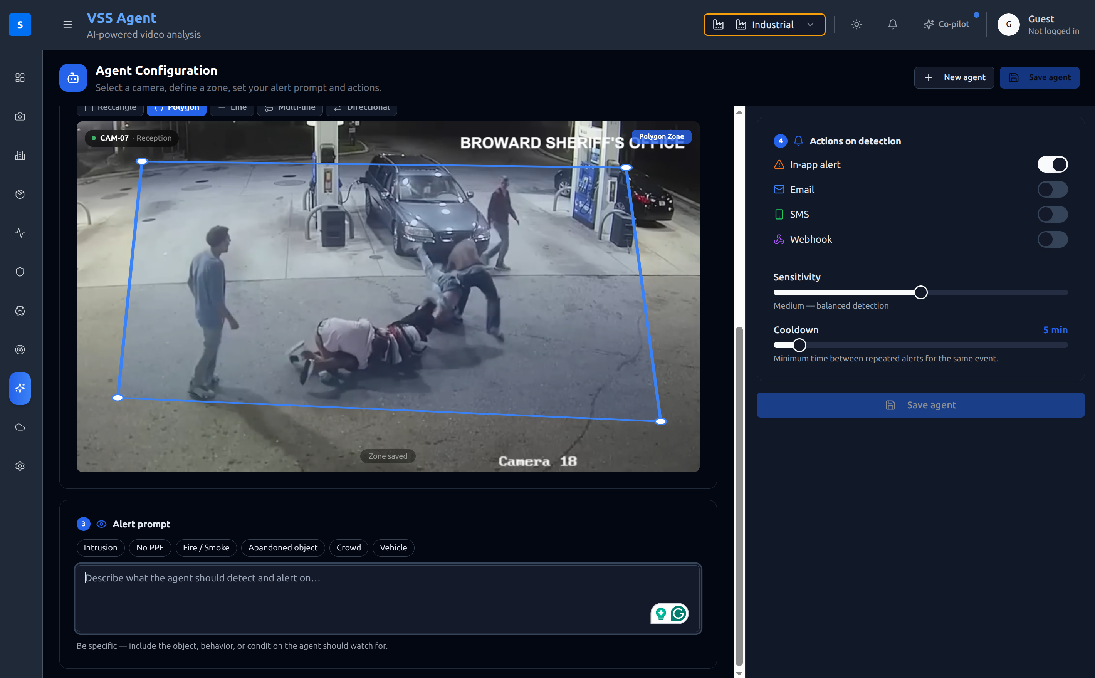Open the cloud icon in sidebar

[20, 427]
